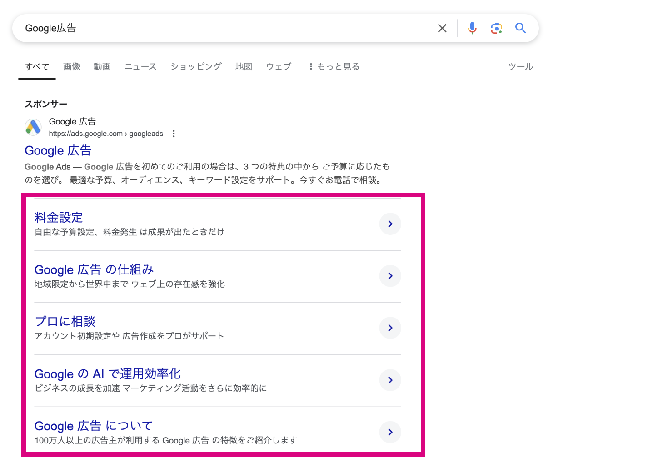Clear the search box with the X icon
This screenshot has width=668, height=463.
pyautogui.click(x=442, y=28)
